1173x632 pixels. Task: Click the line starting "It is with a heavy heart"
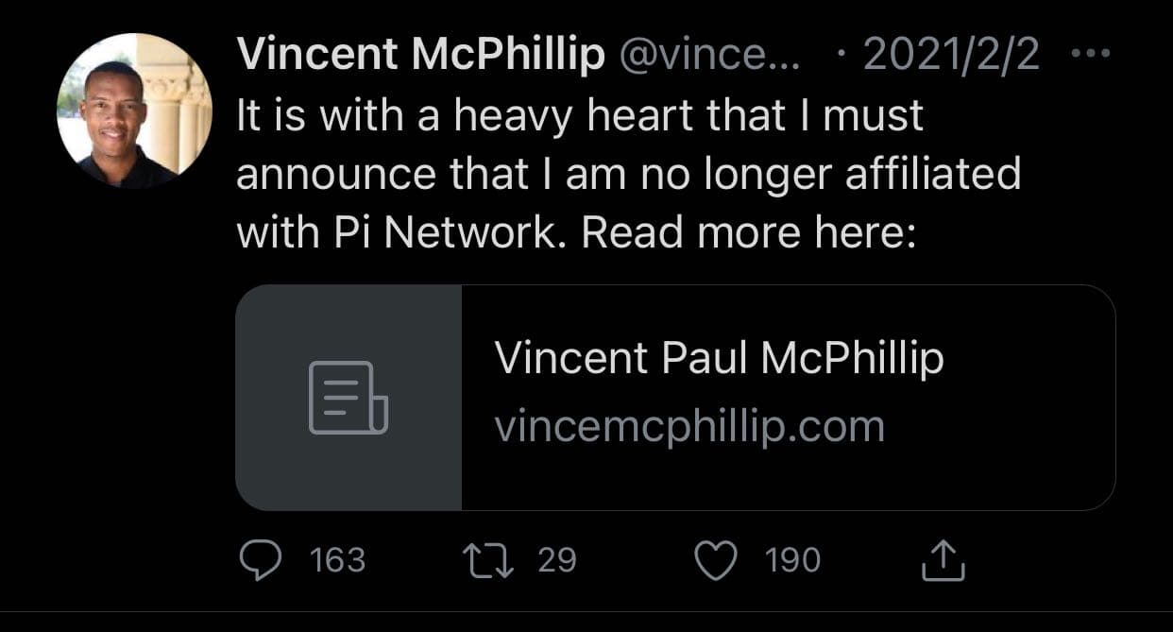click(x=580, y=117)
